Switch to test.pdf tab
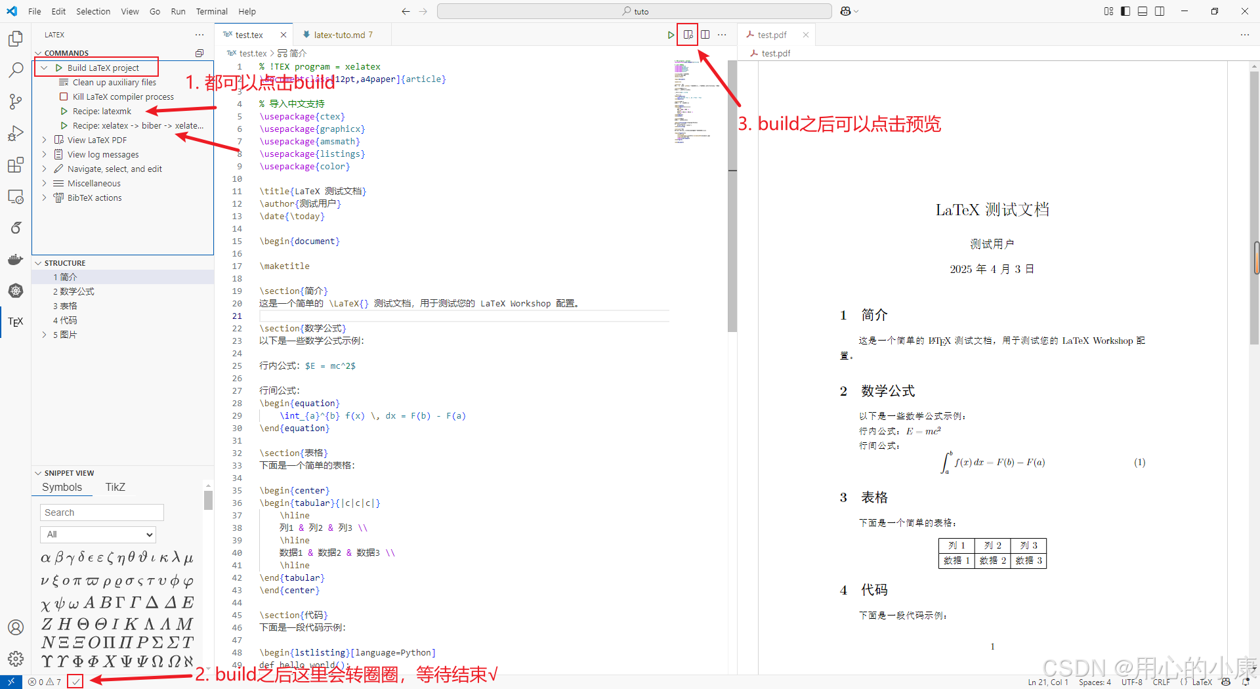This screenshot has width=1260, height=689. pyautogui.click(x=772, y=35)
